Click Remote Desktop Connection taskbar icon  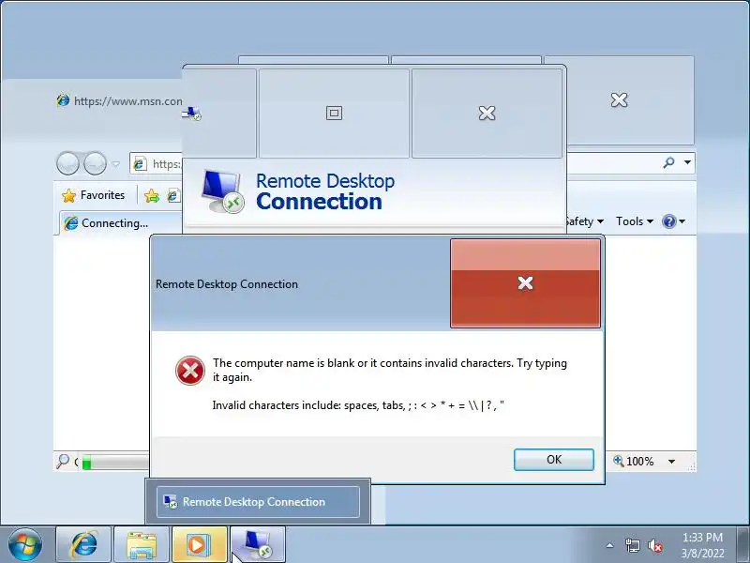click(x=258, y=545)
